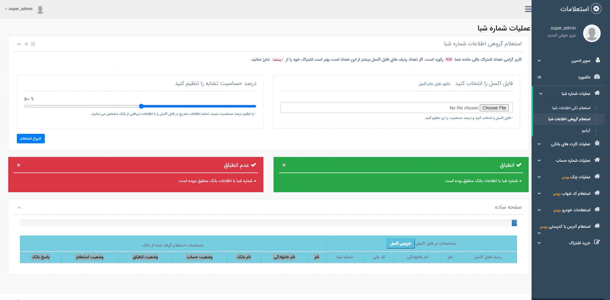Click the اینجا recharge link
The width and height of the screenshot is (610, 300).
point(278,60)
